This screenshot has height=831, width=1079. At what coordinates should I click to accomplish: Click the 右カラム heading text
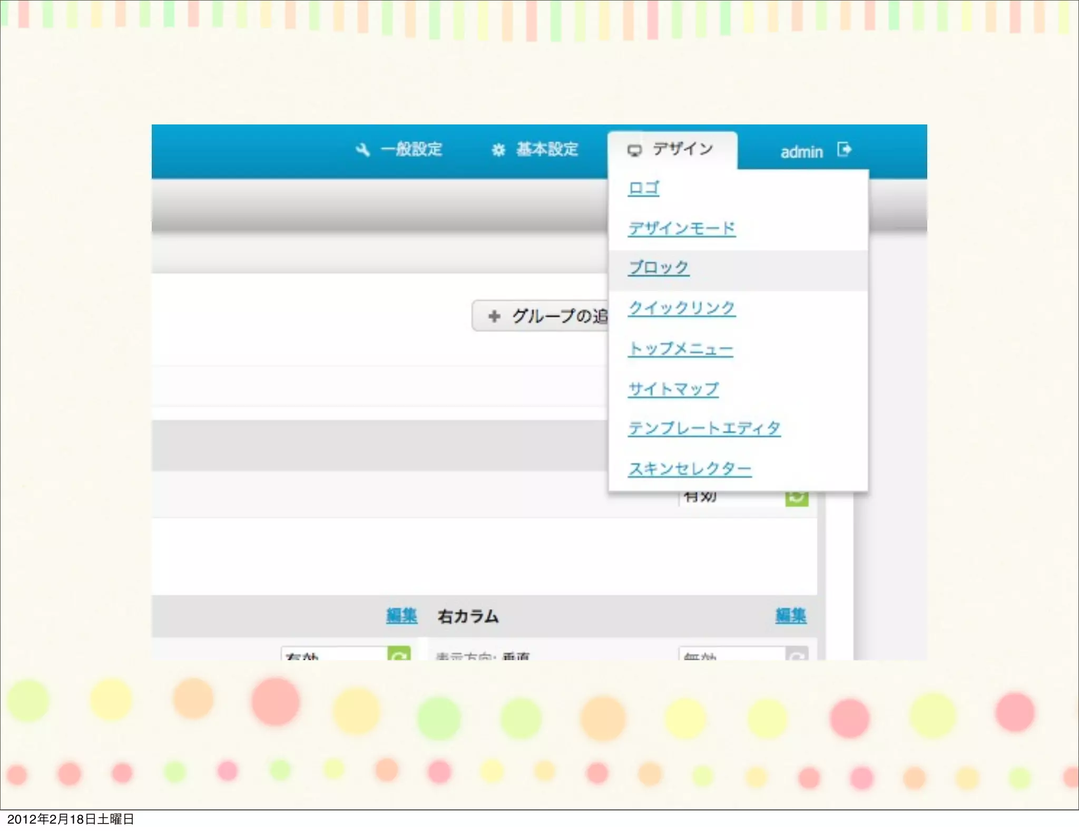(x=468, y=616)
